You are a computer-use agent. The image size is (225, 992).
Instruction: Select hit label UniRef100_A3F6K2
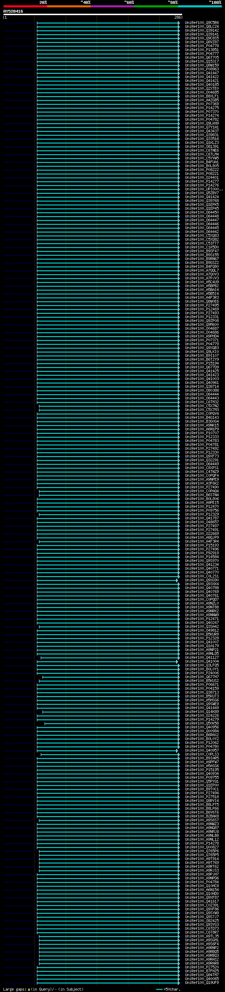click(x=201, y=483)
